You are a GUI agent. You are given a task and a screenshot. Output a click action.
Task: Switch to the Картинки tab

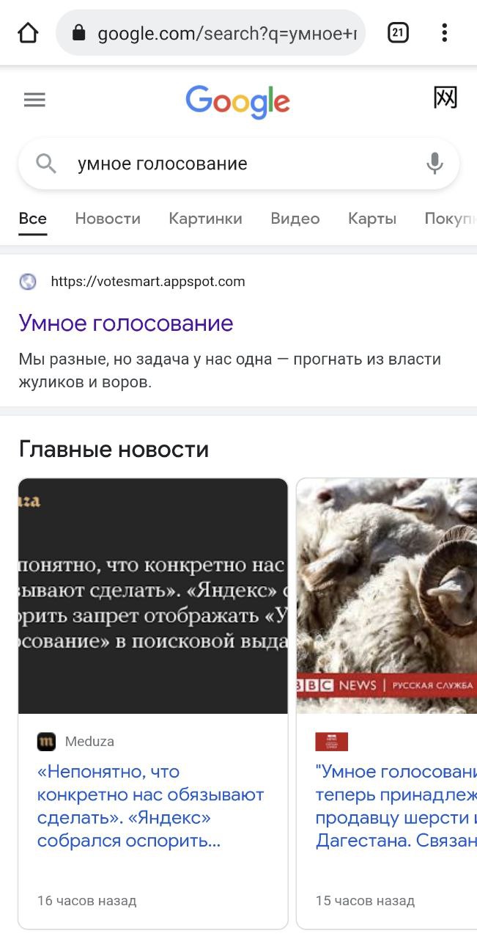(205, 219)
